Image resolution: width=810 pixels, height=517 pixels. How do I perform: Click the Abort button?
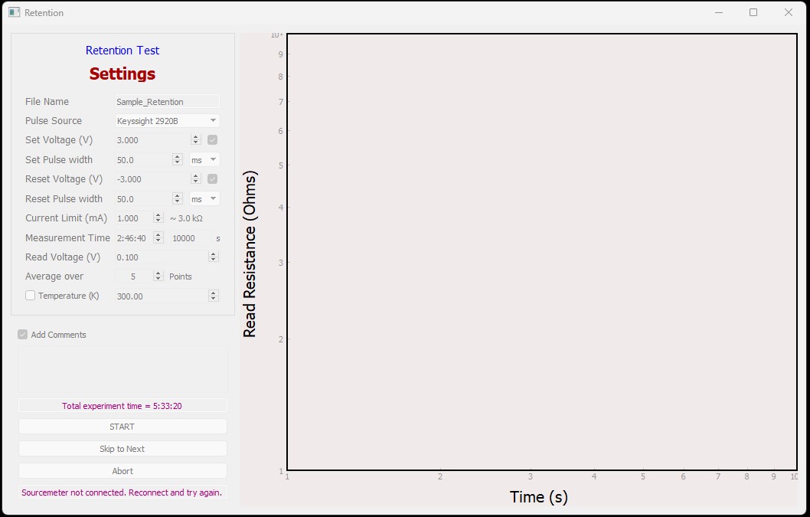click(x=122, y=471)
